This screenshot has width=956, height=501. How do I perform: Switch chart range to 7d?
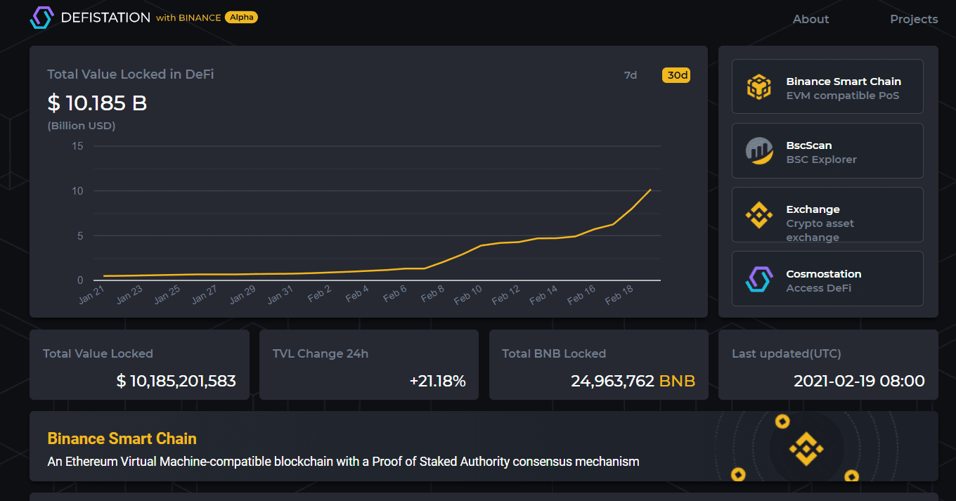coord(631,75)
